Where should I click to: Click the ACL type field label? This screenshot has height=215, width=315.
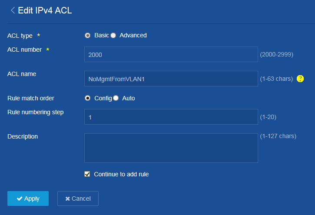pos(20,36)
